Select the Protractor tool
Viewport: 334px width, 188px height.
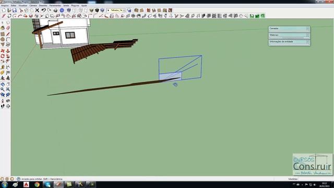pos(3,73)
